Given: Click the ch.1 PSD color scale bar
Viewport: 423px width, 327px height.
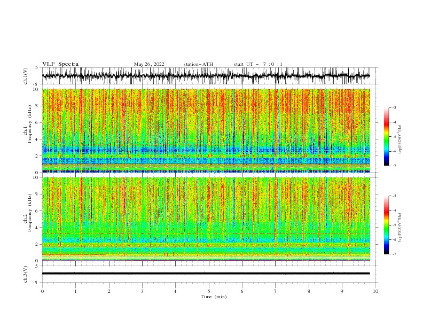Looking at the screenshot, I should tap(386, 137).
